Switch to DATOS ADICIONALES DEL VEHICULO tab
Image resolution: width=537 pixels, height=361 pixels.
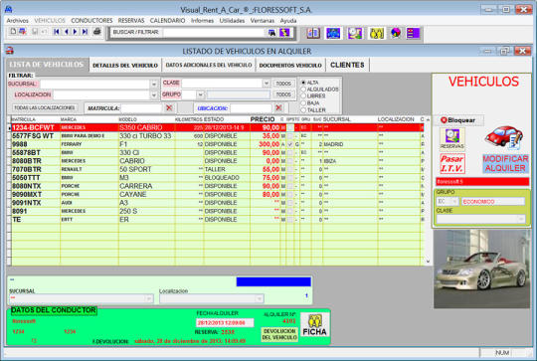[209, 65]
